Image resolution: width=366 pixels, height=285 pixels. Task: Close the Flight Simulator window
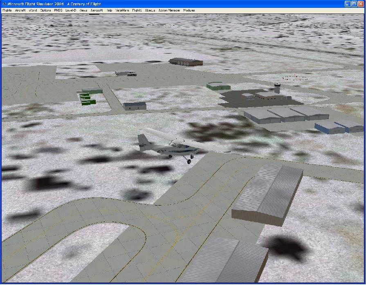pyautogui.click(x=361, y=4)
